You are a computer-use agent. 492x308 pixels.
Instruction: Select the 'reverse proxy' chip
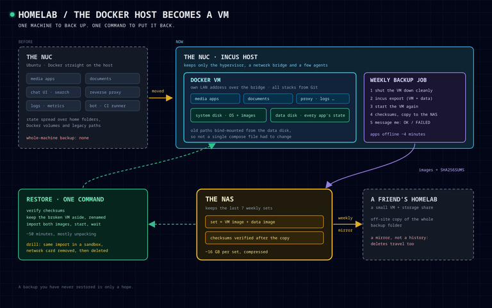coord(112,92)
